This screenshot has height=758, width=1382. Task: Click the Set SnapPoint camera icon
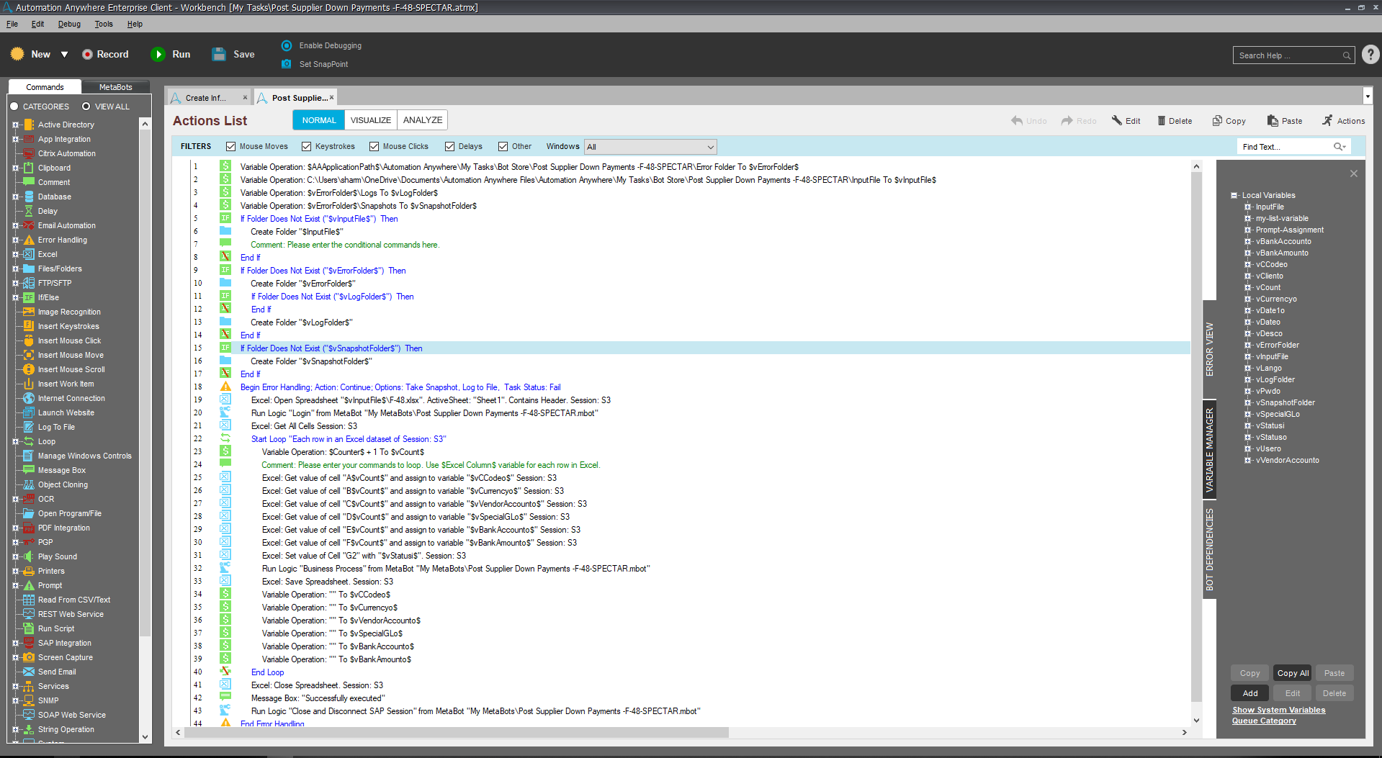[287, 64]
